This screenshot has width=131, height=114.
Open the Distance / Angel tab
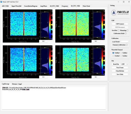[x=17, y=84]
